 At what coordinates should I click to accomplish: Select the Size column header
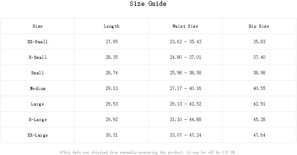click(37, 26)
